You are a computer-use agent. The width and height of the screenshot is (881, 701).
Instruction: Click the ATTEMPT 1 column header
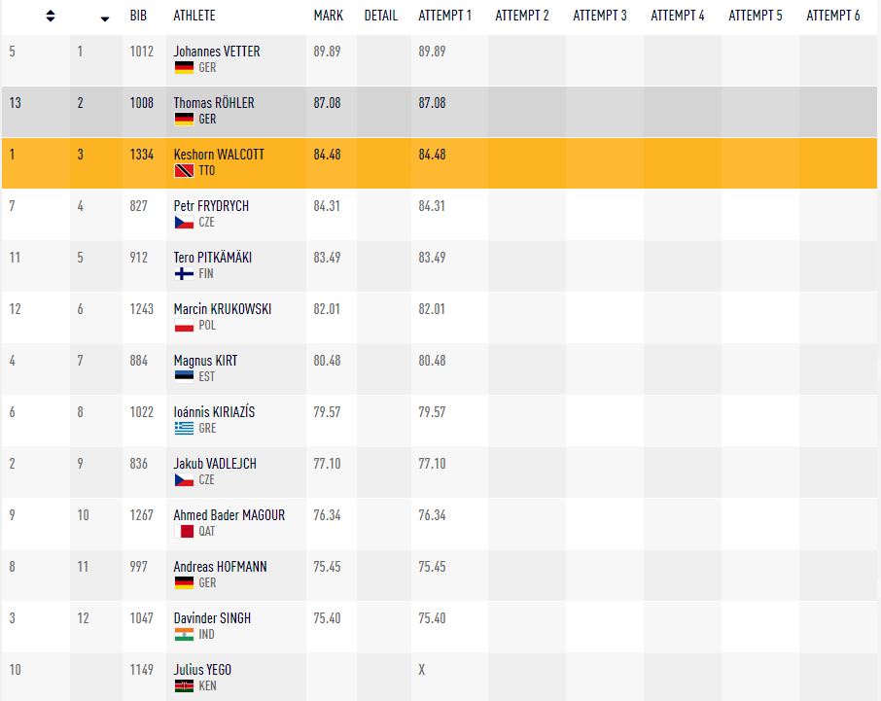pyautogui.click(x=444, y=17)
